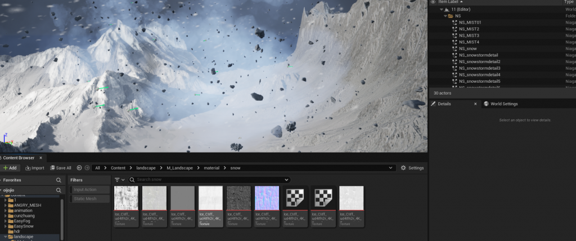Open the breadcrumb path history dropdown
The height and width of the screenshot is (241, 576).
(x=391, y=168)
